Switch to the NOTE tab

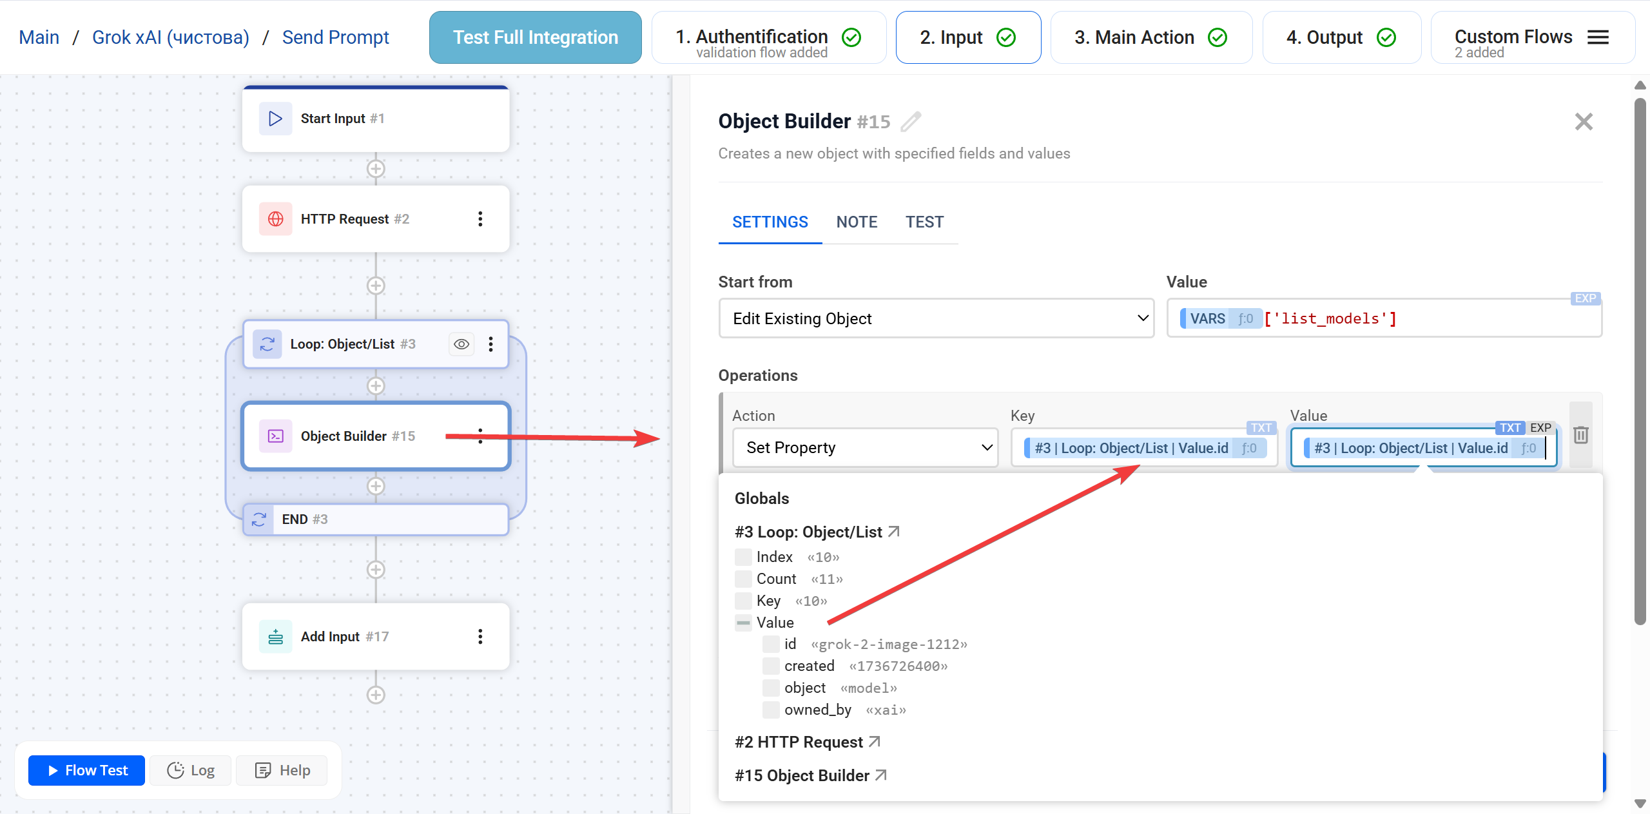click(857, 222)
